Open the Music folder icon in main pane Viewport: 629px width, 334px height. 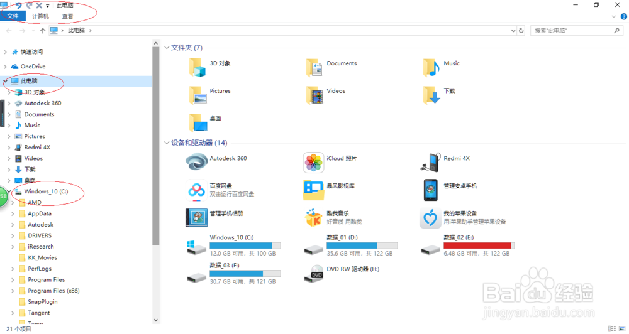(431, 67)
